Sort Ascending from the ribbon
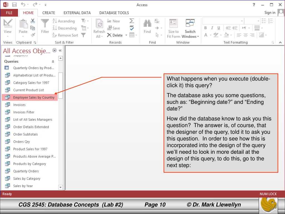 [x=64, y=21]
